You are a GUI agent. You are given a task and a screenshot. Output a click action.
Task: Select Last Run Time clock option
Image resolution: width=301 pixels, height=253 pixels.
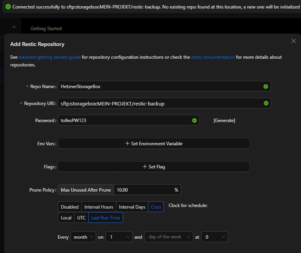tap(105, 218)
